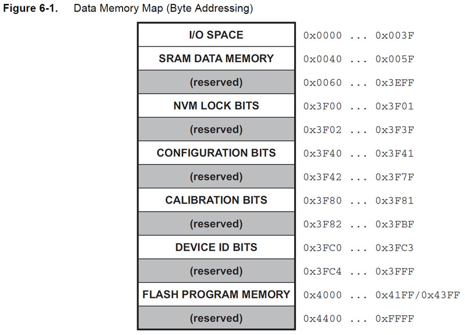This screenshot has width=465, height=335.
Task: Select the FLASH PROGRAM MEMORY block
Action: (216, 294)
